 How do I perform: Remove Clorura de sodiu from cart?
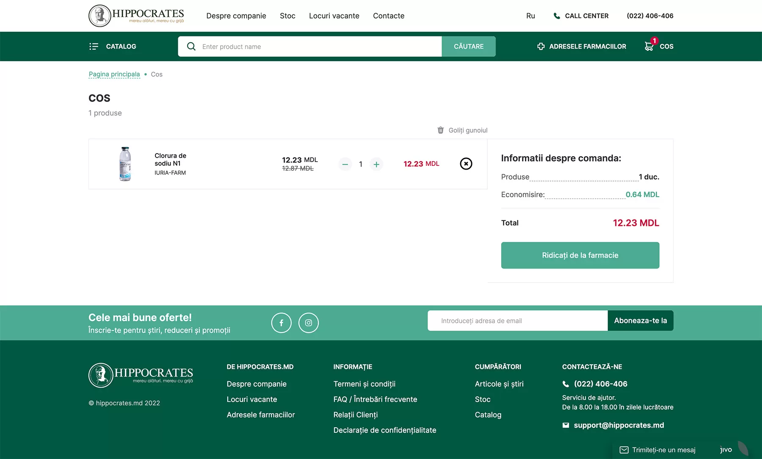[466, 164]
